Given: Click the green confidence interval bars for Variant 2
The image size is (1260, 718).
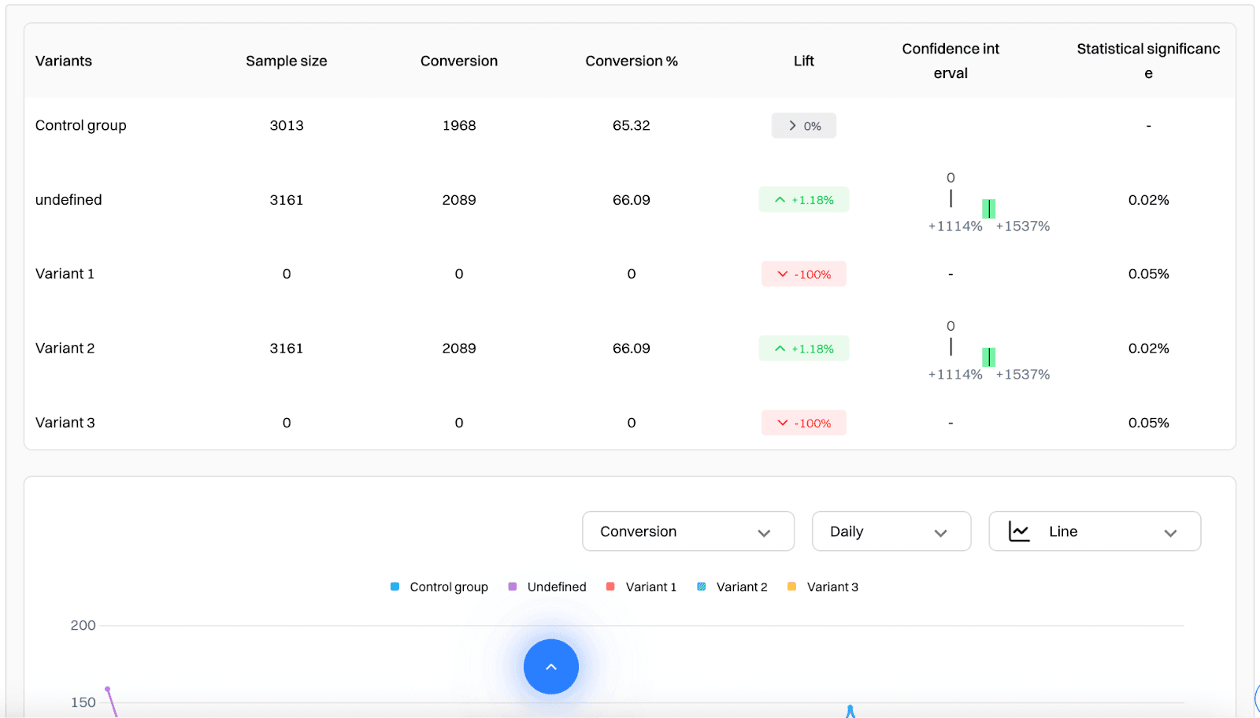Looking at the screenshot, I should click(988, 357).
